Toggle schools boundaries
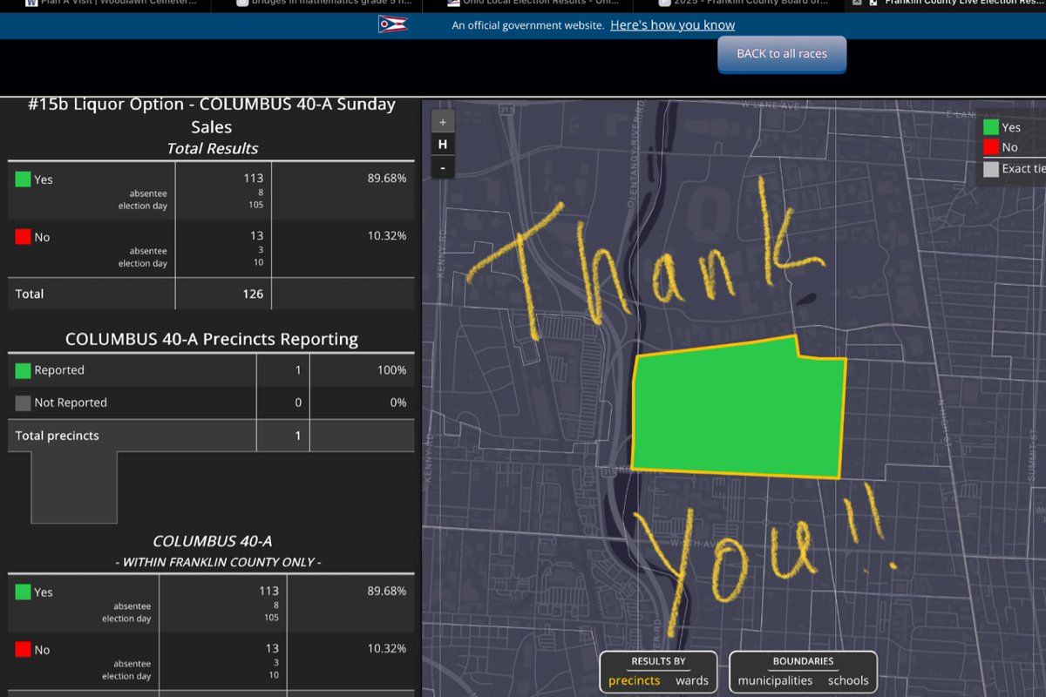 pyautogui.click(x=848, y=680)
